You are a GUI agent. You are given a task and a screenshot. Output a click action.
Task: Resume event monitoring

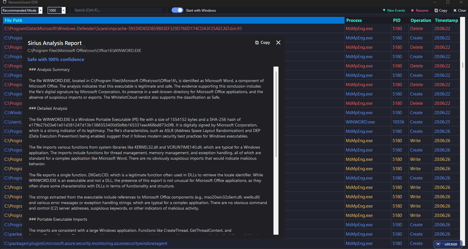(420, 11)
